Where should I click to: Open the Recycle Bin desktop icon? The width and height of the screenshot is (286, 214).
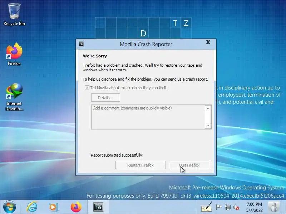click(14, 15)
